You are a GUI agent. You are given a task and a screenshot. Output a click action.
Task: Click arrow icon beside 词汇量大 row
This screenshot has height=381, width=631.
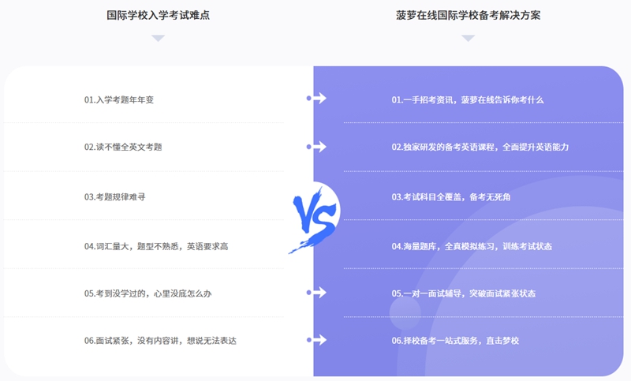(x=316, y=245)
